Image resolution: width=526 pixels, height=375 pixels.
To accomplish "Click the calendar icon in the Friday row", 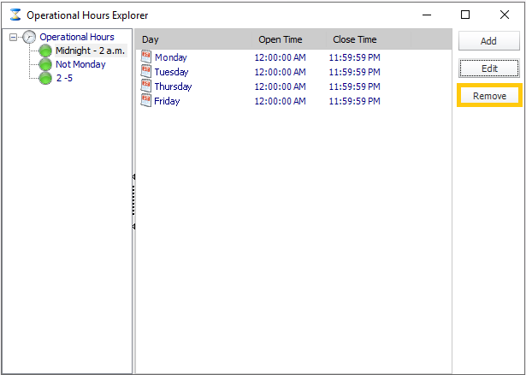I will coord(146,100).
